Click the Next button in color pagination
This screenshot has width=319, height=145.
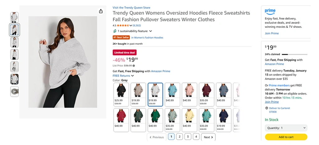(208, 137)
